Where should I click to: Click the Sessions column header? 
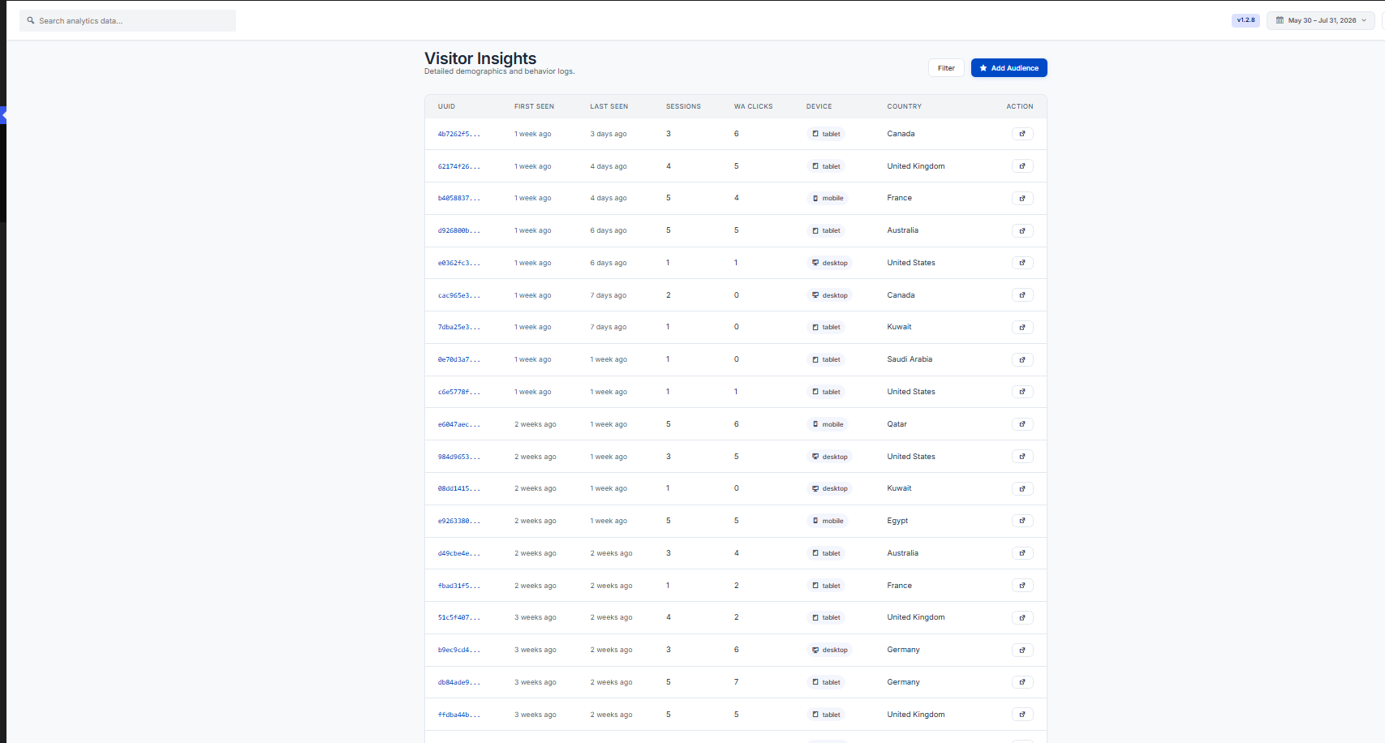pyautogui.click(x=683, y=106)
